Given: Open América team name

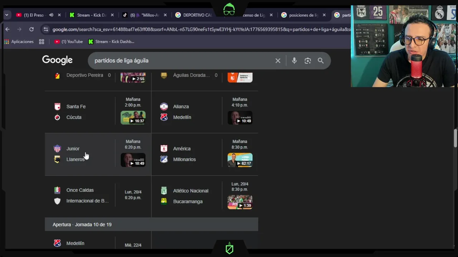Looking at the screenshot, I should 182,148.
